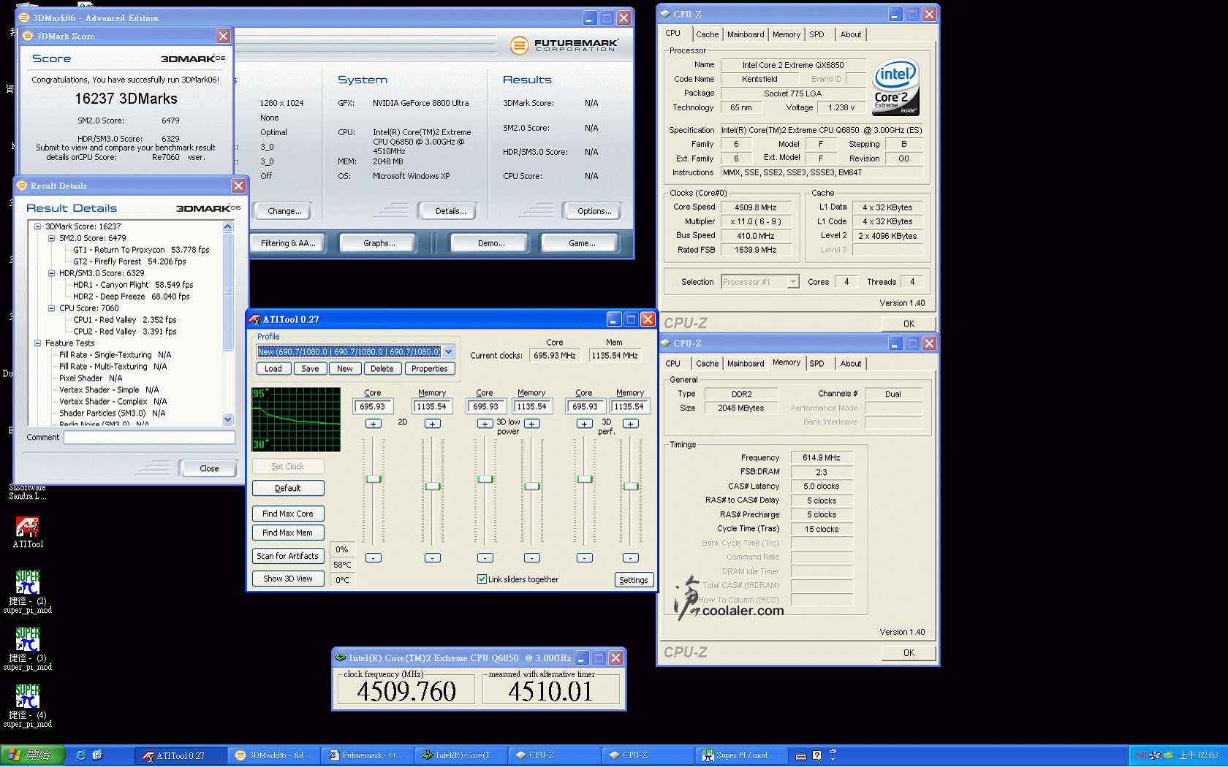Click the Result Details scrollbar down arrow
This screenshot has width=1228, height=767.
click(228, 419)
